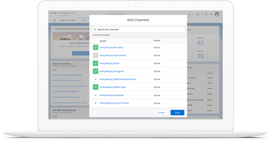Open Fenty Beauty helps you shimmer item
Viewport: 272px width, 141px height.
pyautogui.click(x=70, y=86)
